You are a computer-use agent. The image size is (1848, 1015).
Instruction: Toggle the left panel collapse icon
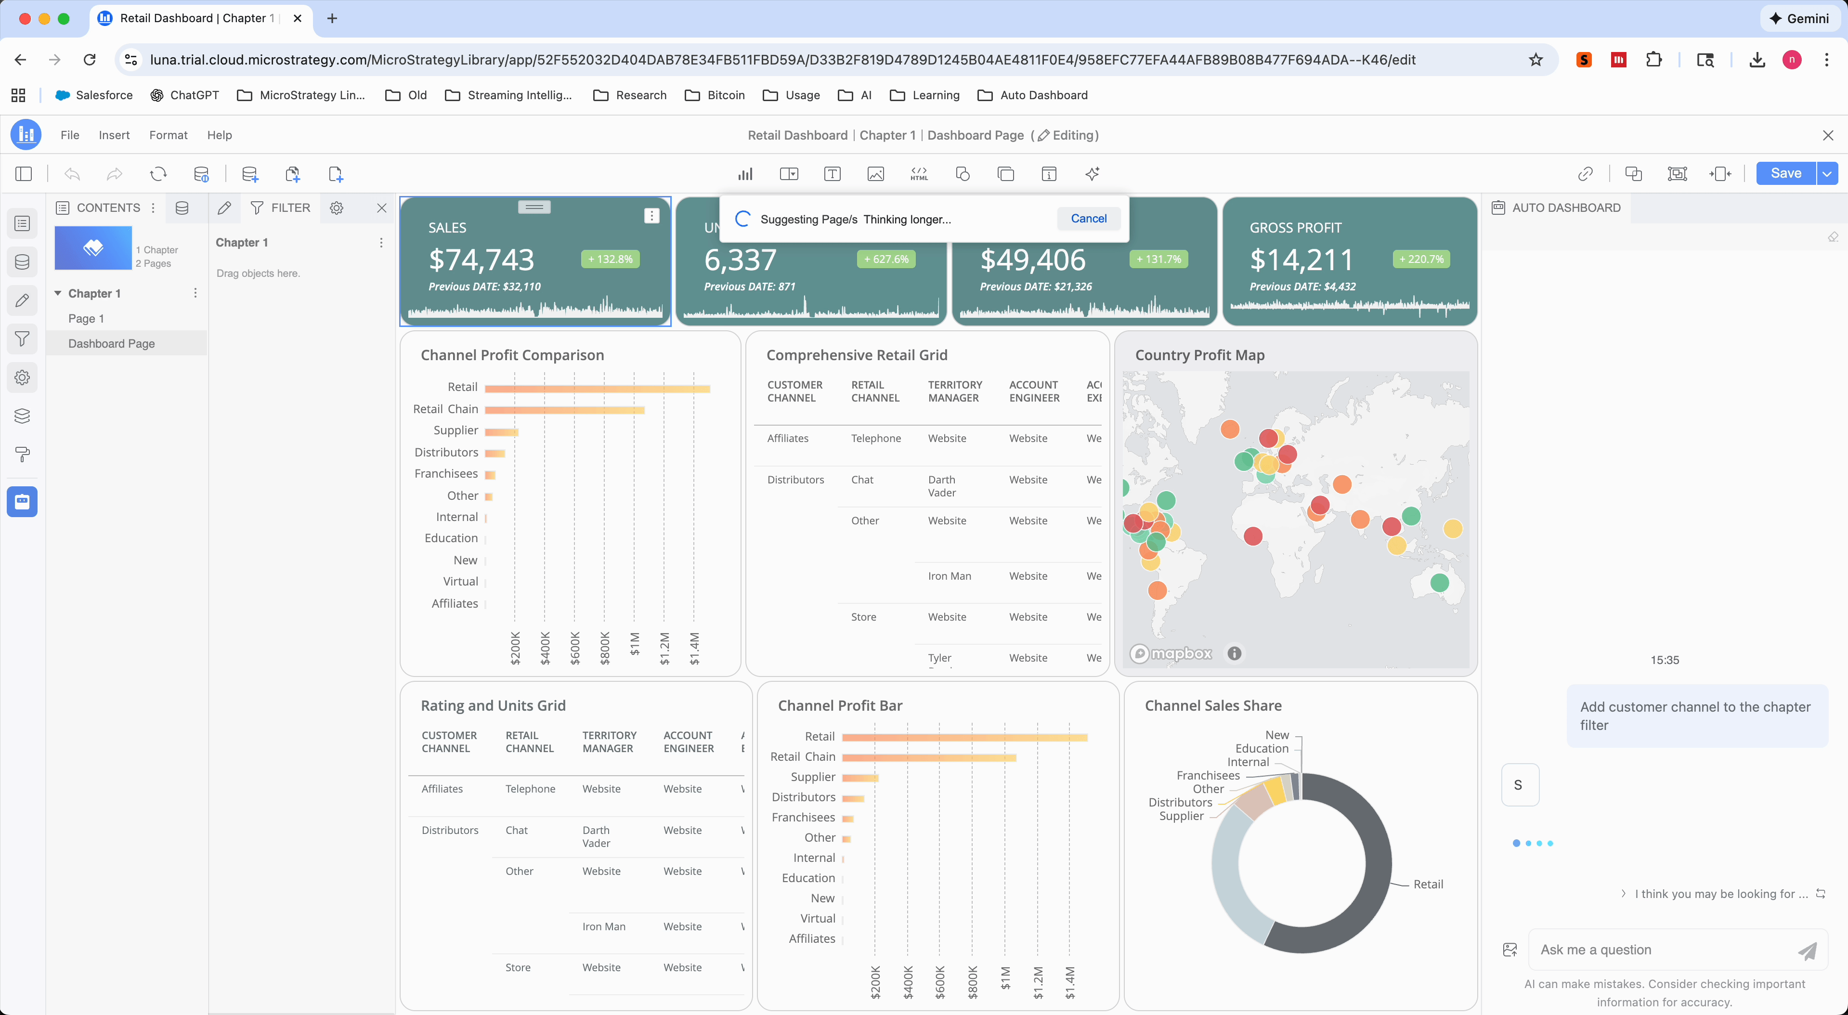[x=24, y=174]
